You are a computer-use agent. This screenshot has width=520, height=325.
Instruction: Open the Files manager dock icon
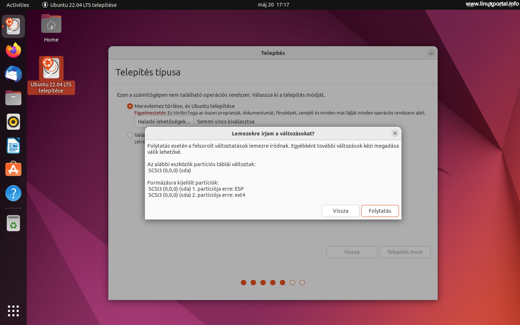pos(13,98)
